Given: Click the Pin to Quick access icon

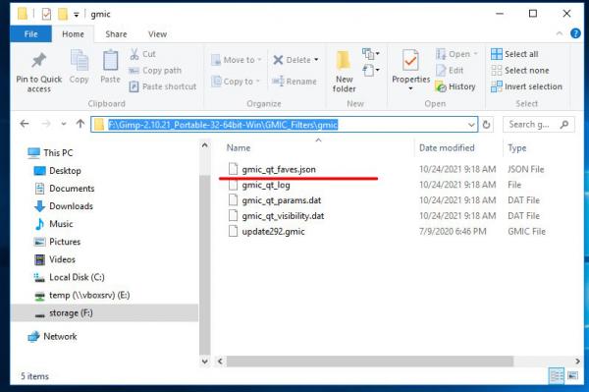Looking at the screenshot, I should coord(38,60).
